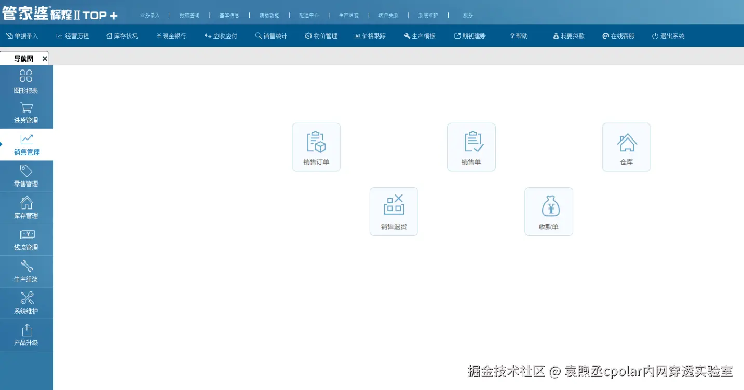Open 现金银行 toolbar item
This screenshot has height=390, width=744.
click(x=171, y=36)
